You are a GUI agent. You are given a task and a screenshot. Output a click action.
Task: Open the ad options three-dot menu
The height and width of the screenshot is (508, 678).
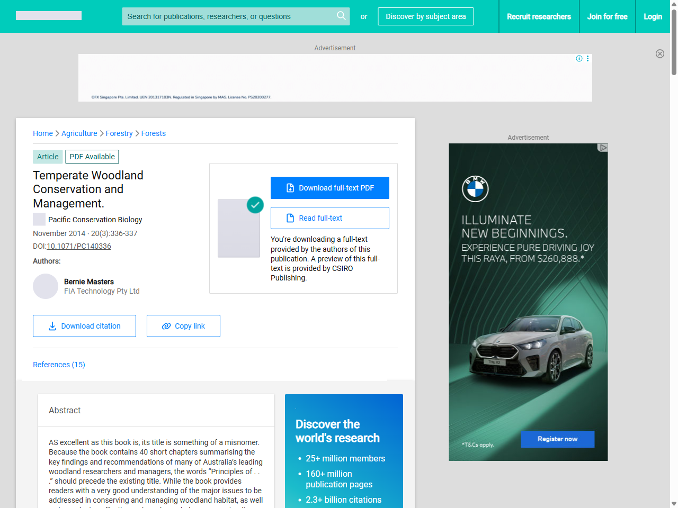click(587, 59)
